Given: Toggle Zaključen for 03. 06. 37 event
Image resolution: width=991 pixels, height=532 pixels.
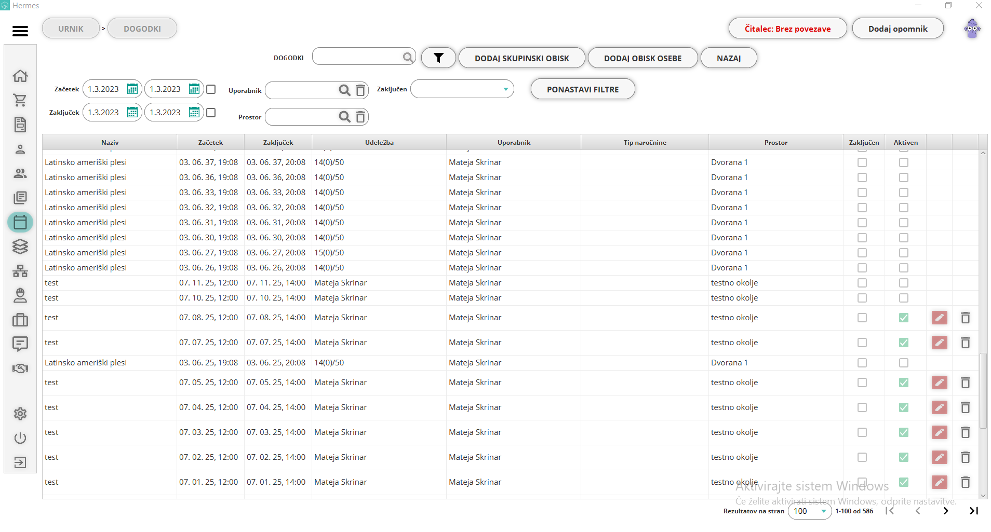Looking at the screenshot, I should click(x=862, y=162).
